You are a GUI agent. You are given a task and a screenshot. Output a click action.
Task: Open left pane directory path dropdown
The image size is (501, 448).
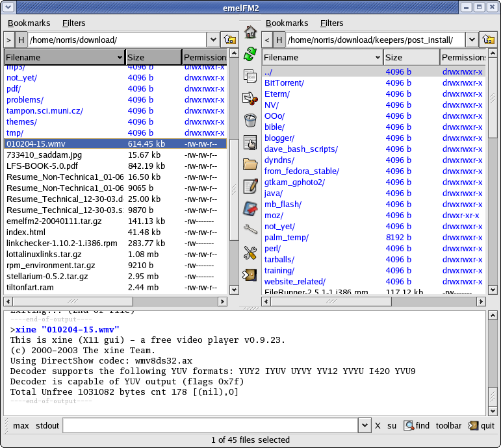coord(214,40)
